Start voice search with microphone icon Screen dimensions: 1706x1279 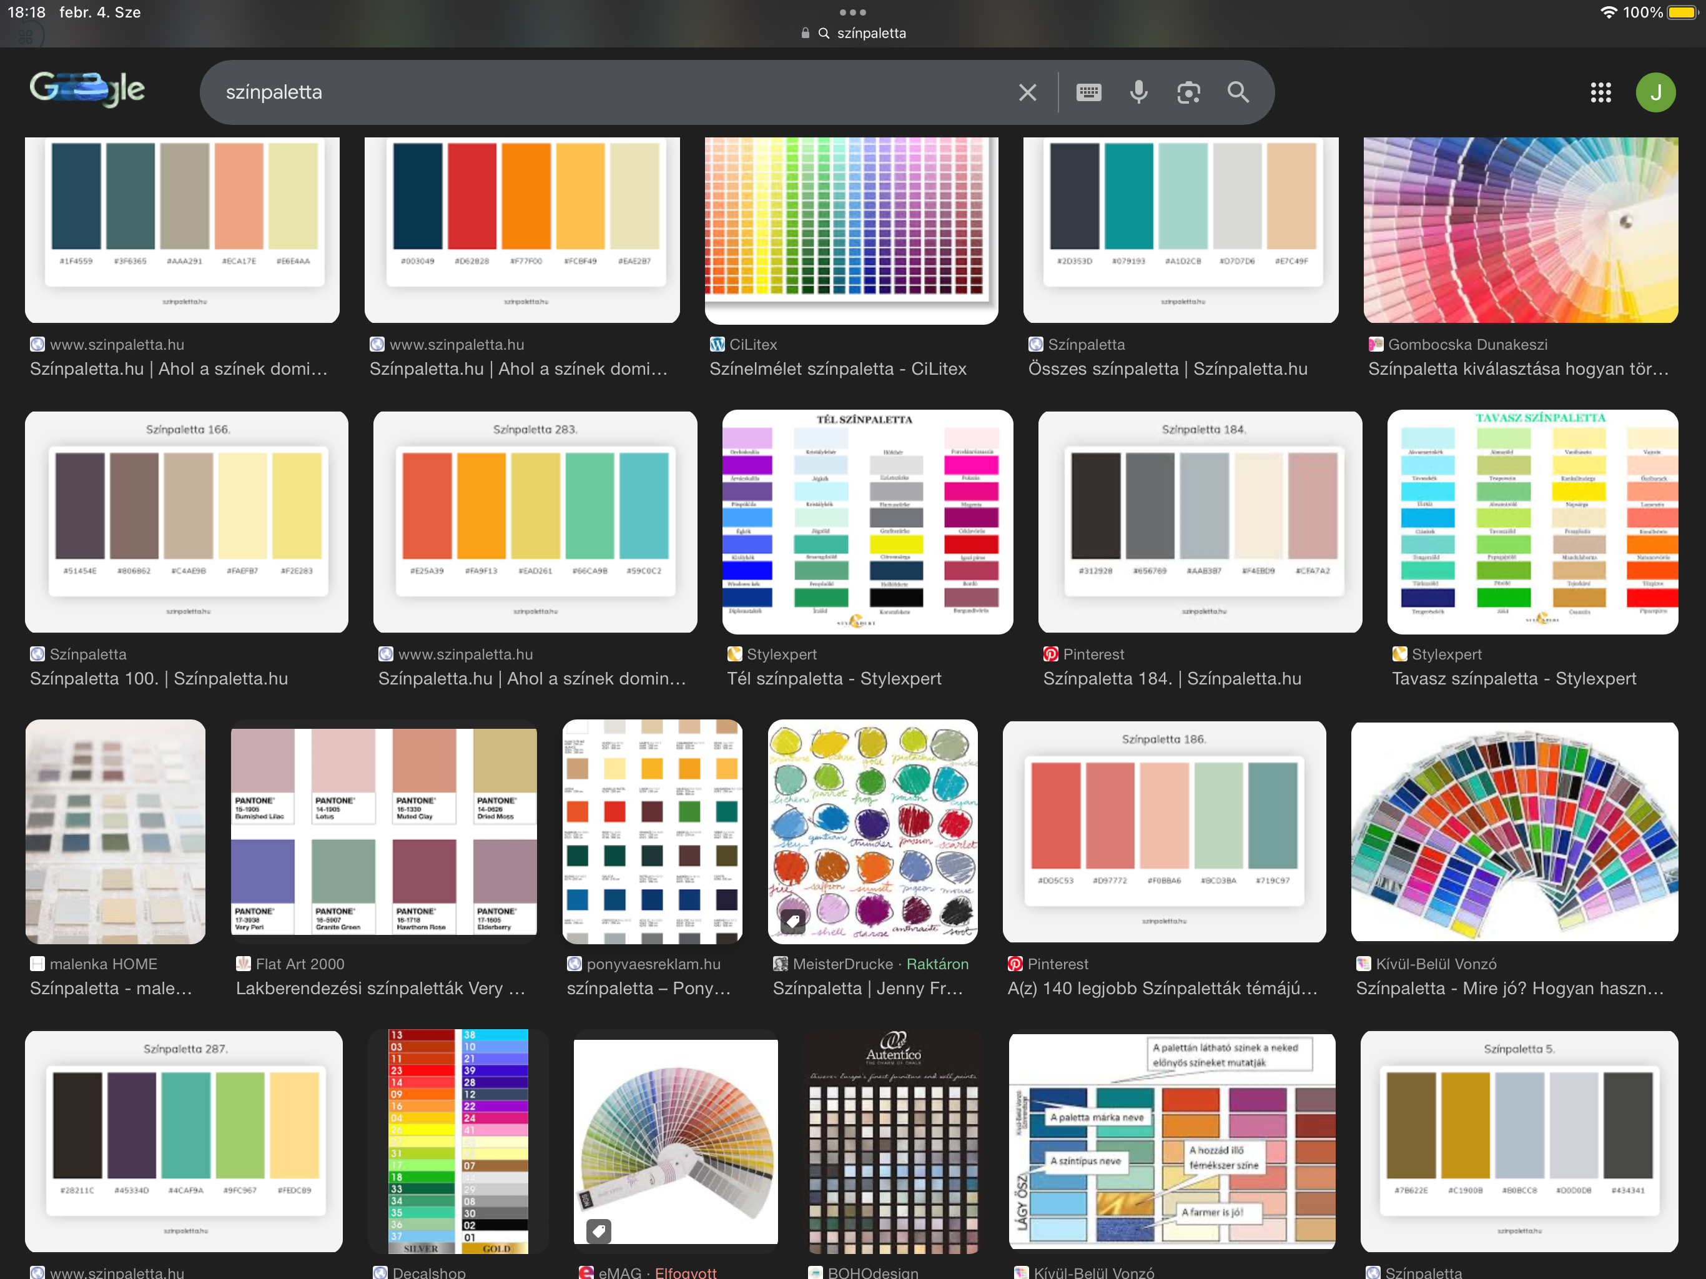point(1138,92)
